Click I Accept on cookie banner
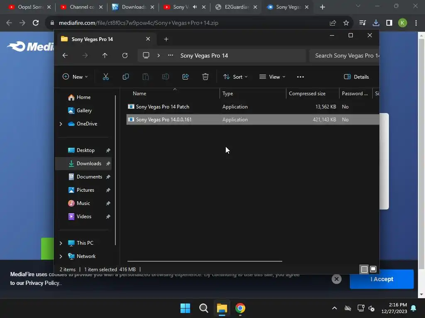This screenshot has width=425, height=318. [x=382, y=279]
